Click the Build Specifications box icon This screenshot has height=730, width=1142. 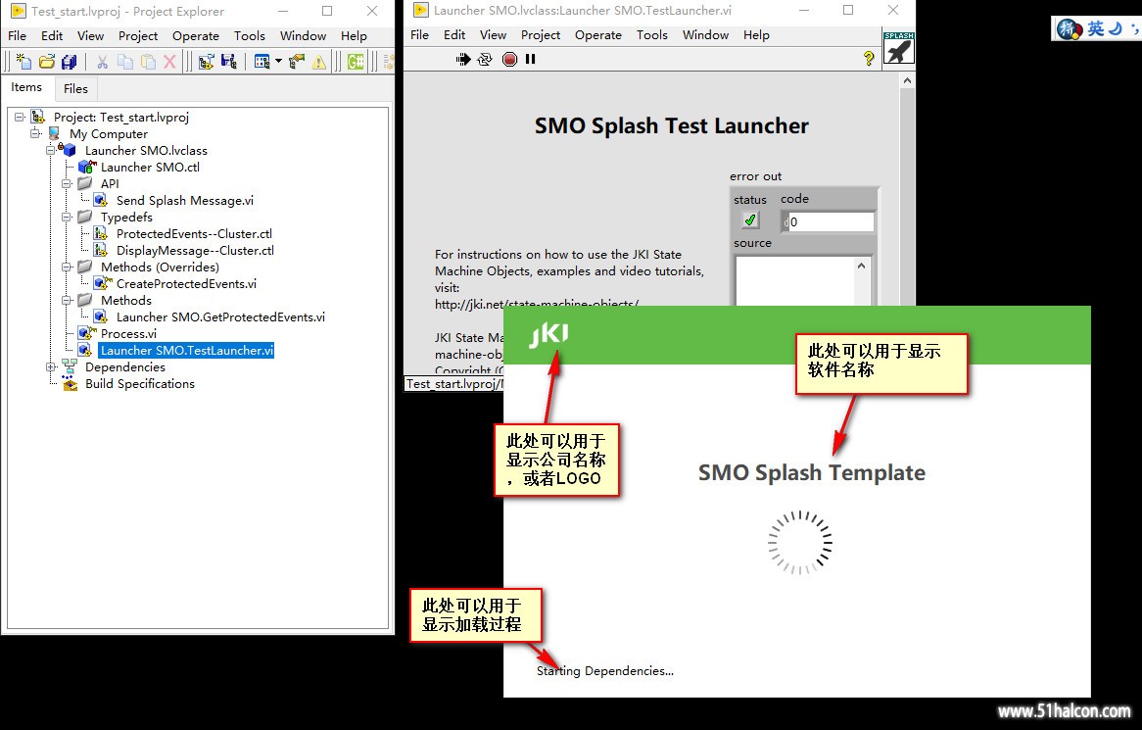coord(70,383)
